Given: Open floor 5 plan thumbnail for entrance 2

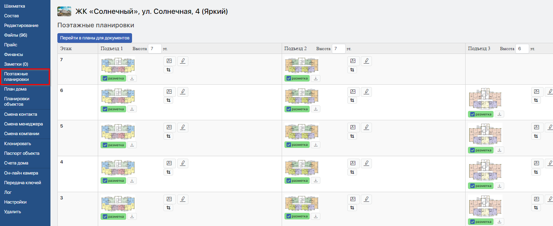Looking at the screenshot, I should click(x=302, y=132).
